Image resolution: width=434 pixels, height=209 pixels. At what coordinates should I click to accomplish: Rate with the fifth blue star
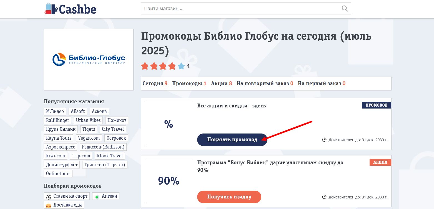click(x=181, y=66)
